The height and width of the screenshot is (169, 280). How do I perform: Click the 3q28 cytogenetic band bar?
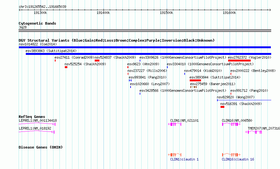point(145,31)
